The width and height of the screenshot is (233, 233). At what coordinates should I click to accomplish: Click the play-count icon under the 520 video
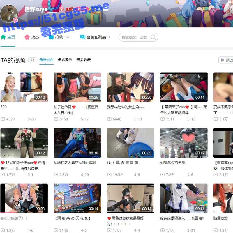(x=3, y=119)
